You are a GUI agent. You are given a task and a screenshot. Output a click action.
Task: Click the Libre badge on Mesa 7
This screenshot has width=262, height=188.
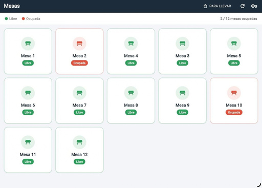tap(79, 112)
